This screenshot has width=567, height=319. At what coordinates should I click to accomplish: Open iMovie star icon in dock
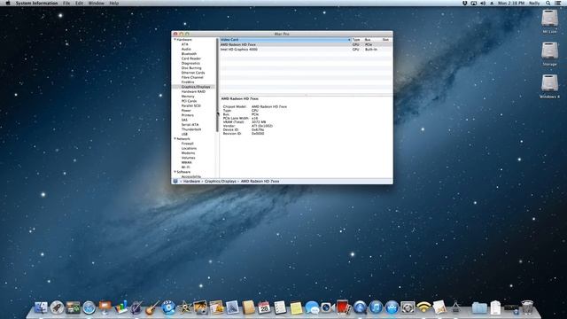184,307
